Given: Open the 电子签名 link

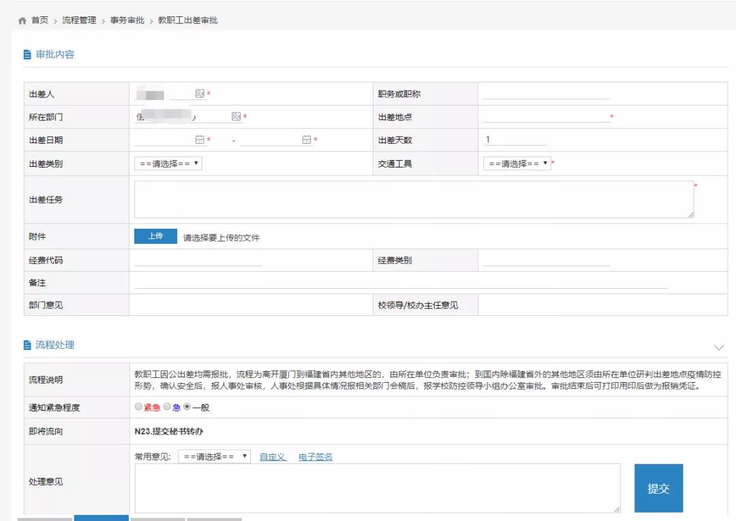Looking at the screenshot, I should pos(316,457).
